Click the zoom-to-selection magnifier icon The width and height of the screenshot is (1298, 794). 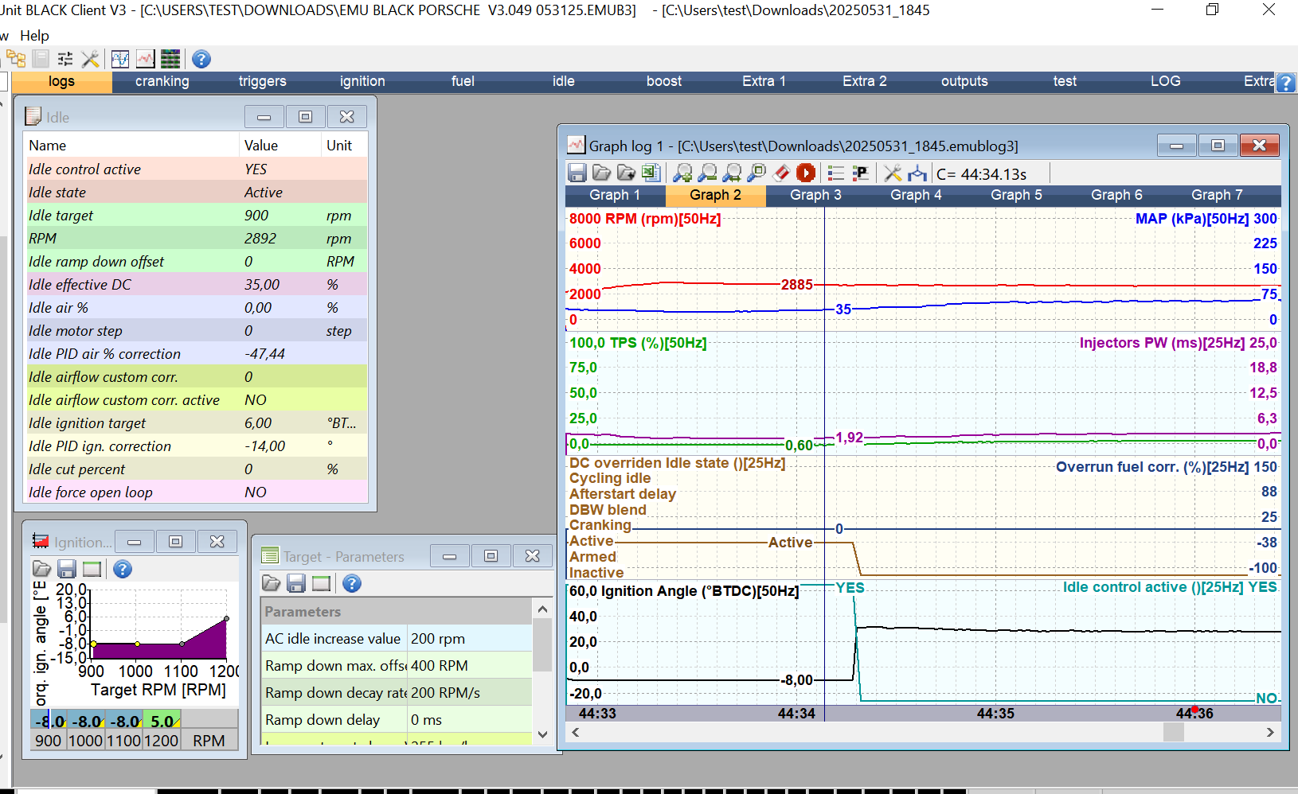(757, 173)
